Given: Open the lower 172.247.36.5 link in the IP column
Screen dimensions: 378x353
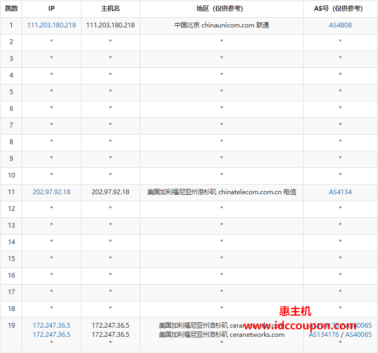Looking at the screenshot, I should point(51,335).
